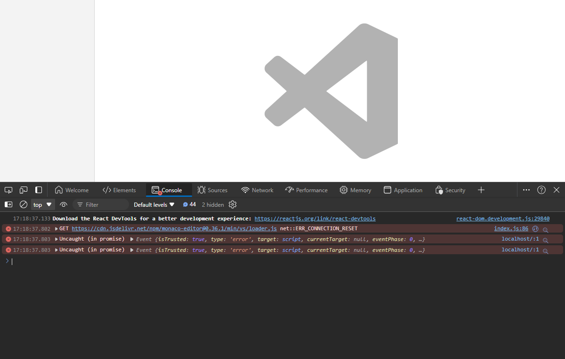Switch to the Performance tab
This screenshot has height=359, width=565.
[306, 190]
